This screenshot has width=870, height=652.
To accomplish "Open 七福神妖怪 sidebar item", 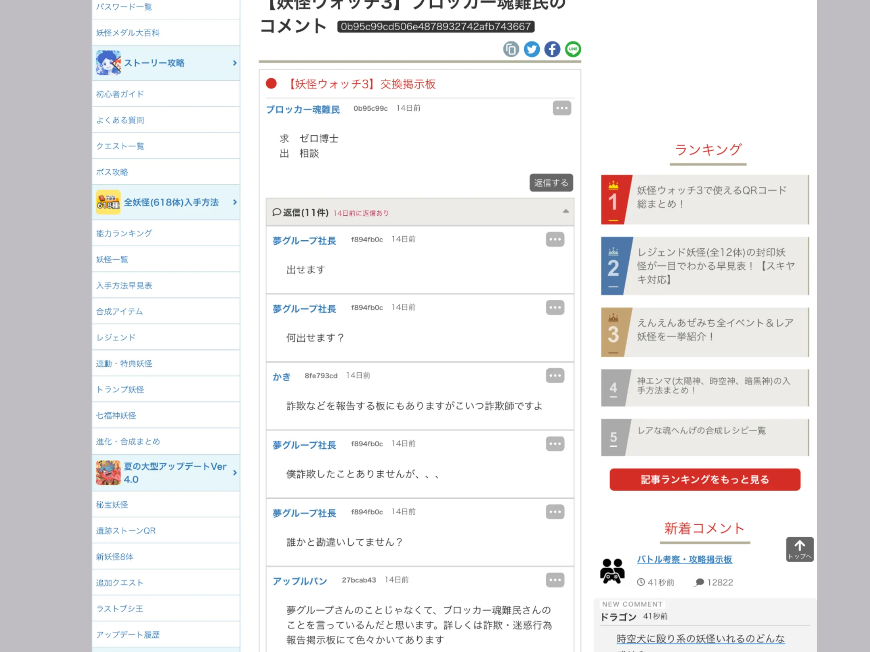I will pos(166,415).
